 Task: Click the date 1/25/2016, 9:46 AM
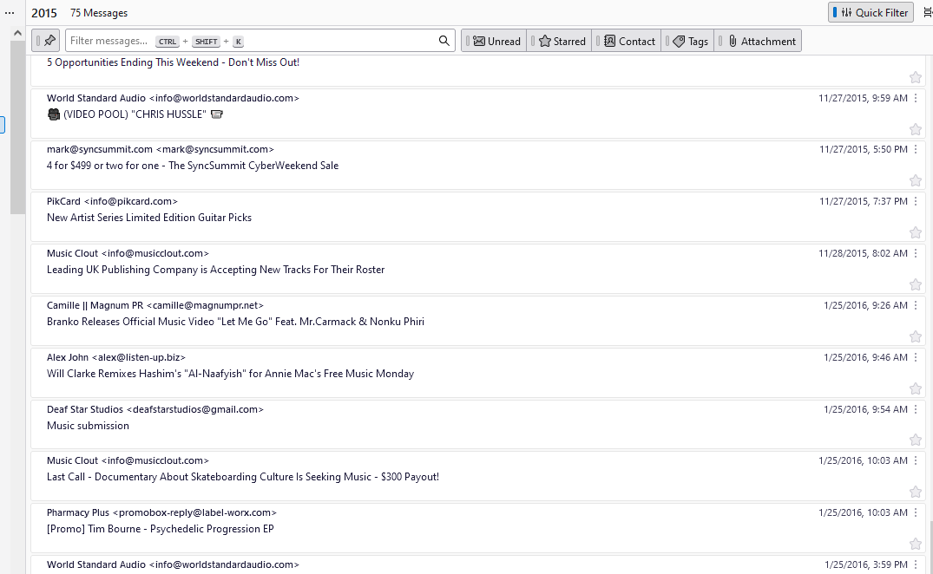[865, 357]
